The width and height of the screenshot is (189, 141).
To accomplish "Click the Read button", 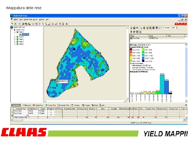I will click(94, 105).
